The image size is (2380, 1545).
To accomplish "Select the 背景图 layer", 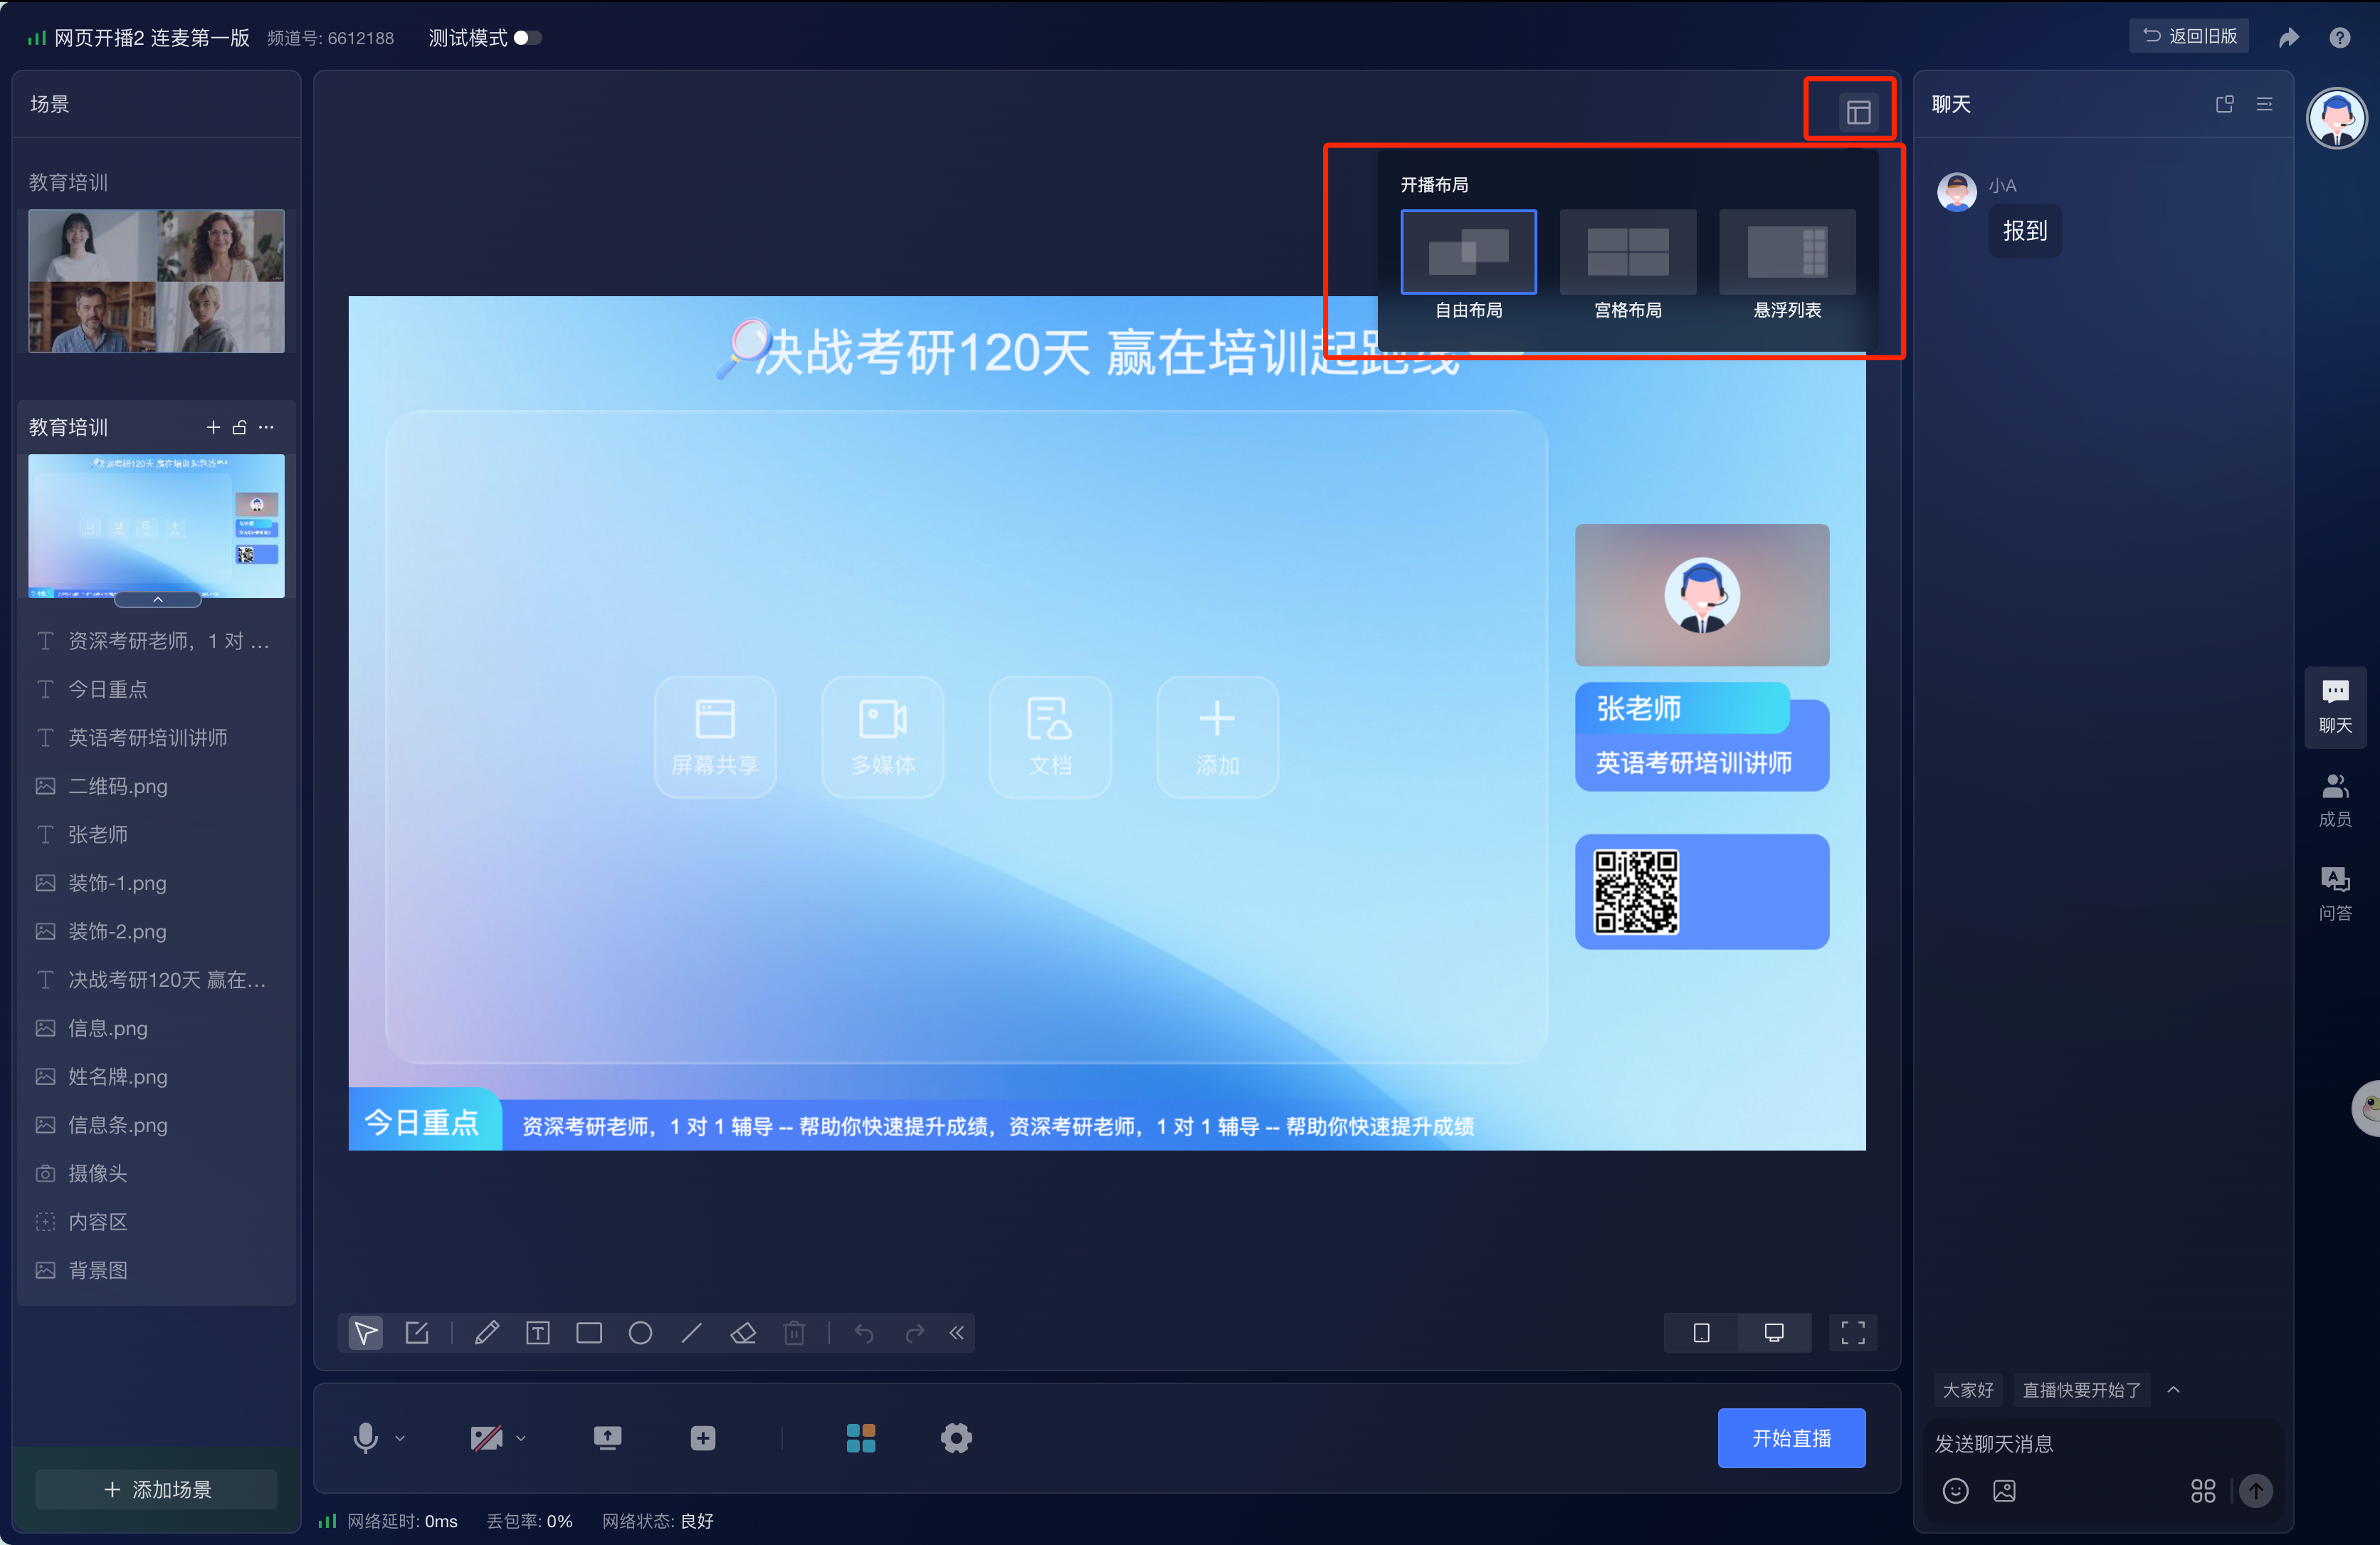I will (157, 1271).
